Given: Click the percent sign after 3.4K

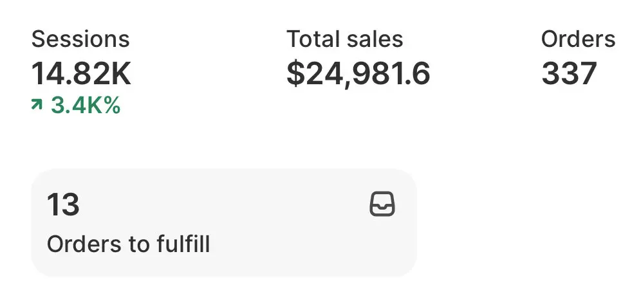Looking at the screenshot, I should [x=112, y=105].
